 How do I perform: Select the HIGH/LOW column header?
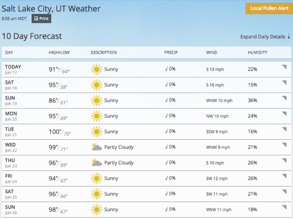tap(59, 53)
